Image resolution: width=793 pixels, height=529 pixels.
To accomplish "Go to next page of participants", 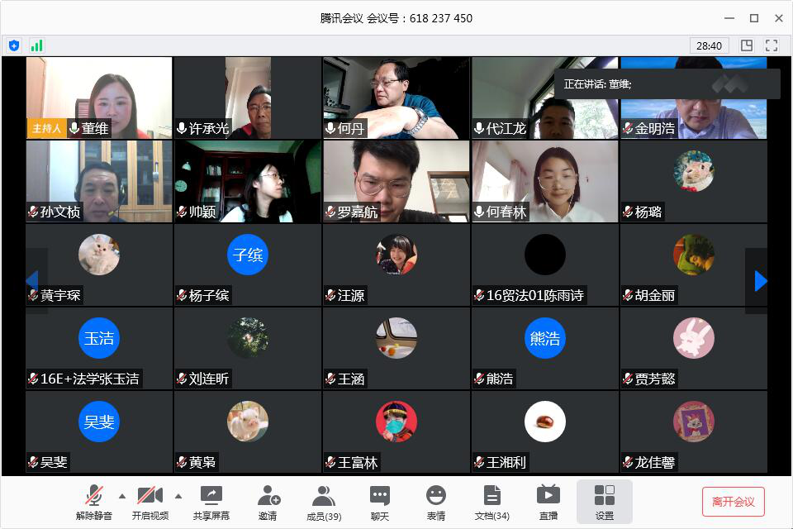I will 760,281.
